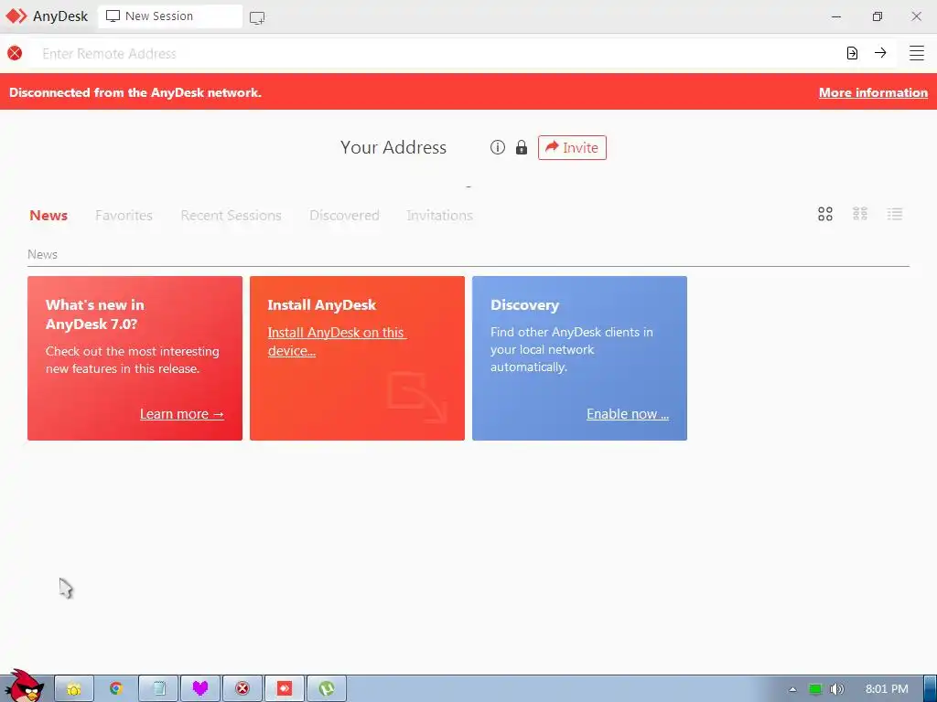Click the show desktop button
Image resolution: width=937 pixels, height=702 pixels.
coord(930,688)
